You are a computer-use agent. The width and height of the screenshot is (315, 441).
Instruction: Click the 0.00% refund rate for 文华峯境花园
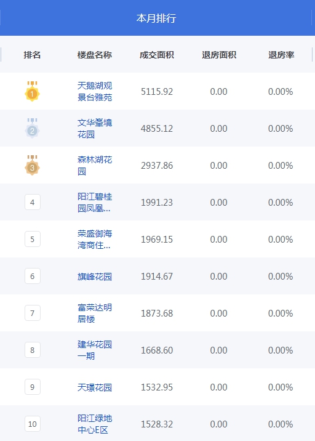tap(281, 129)
